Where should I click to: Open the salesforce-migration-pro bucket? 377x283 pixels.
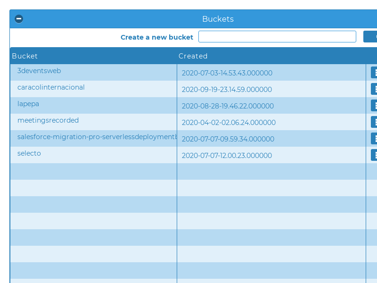coord(97,136)
